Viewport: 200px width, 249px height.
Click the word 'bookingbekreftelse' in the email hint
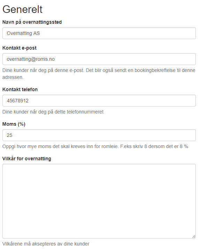click(x=155, y=70)
